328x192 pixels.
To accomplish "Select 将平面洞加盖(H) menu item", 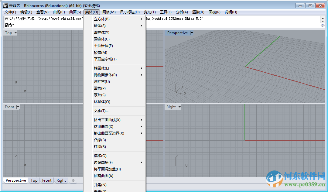I will tap(107, 169).
